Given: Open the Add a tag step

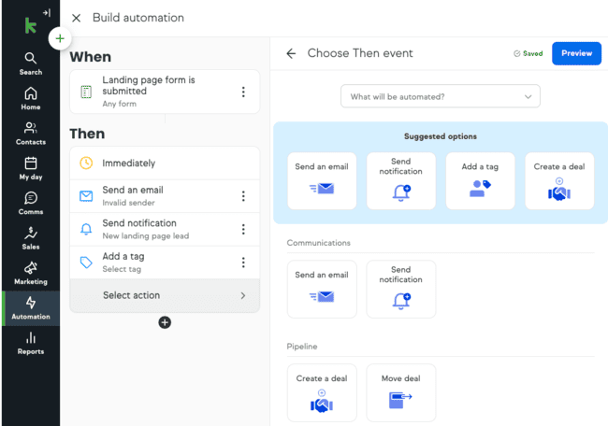Looking at the screenshot, I should (165, 263).
